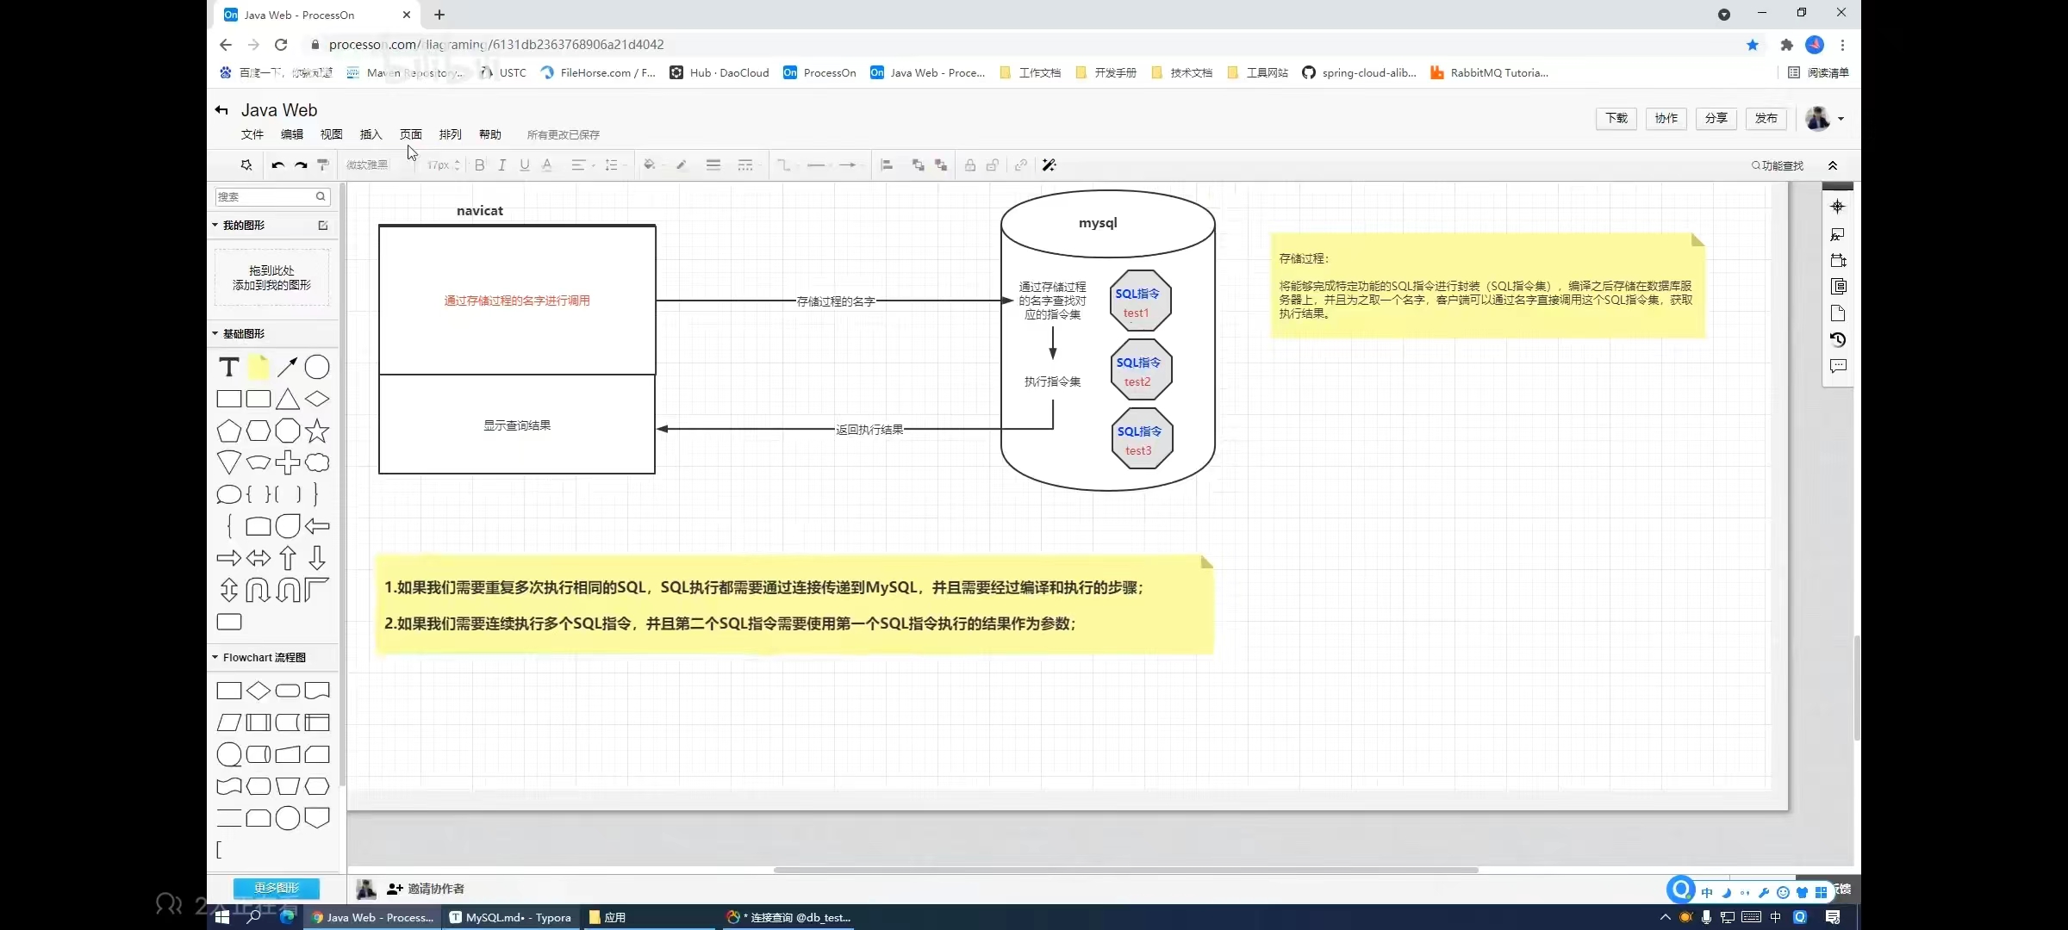Viewport: 2068px width, 930px height.
Task: Click the undo arrow in toolbar
Action: click(277, 165)
